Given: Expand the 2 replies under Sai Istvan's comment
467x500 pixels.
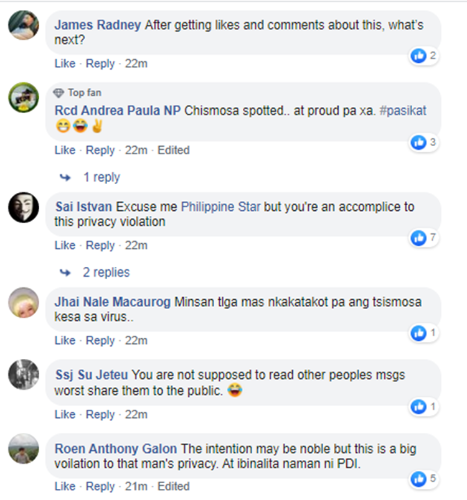Looking at the screenshot, I should (x=106, y=272).
